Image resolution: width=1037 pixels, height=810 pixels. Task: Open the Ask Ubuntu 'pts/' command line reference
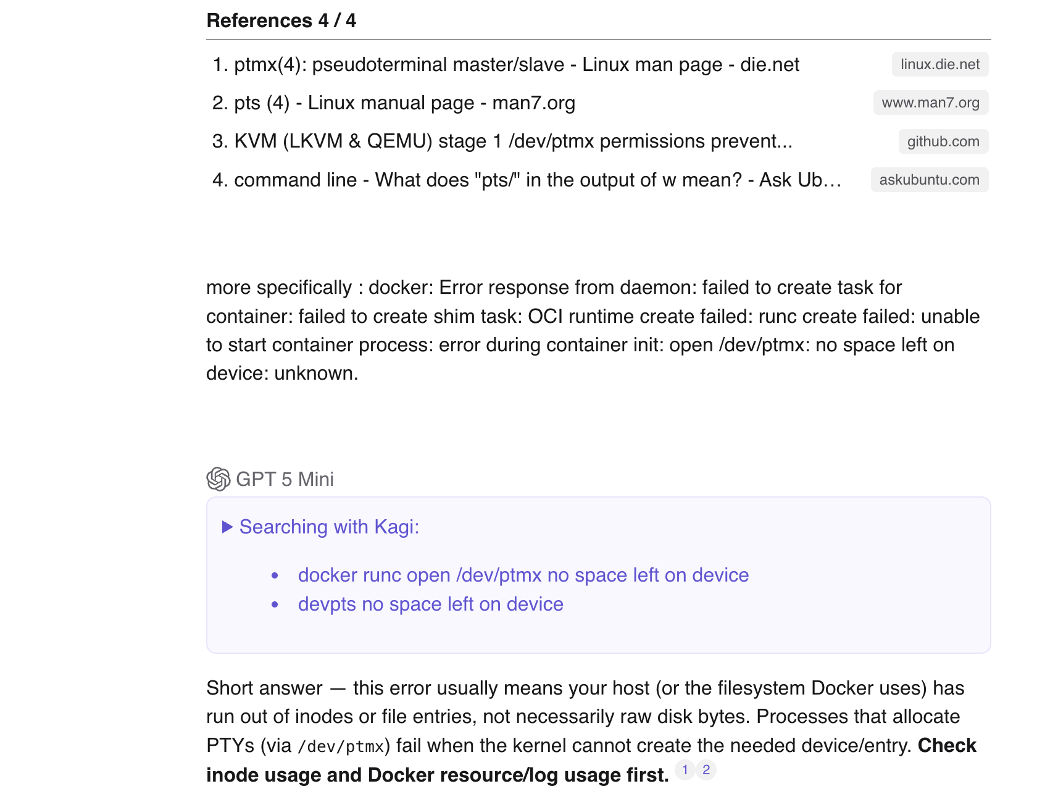(537, 180)
